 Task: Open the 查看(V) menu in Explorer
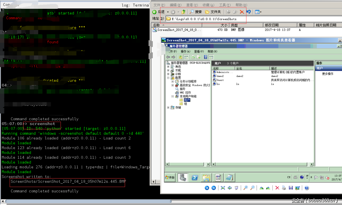click(191, 5)
